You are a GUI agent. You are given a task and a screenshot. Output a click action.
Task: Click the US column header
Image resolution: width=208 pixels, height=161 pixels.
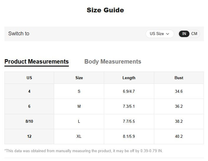tap(29, 78)
